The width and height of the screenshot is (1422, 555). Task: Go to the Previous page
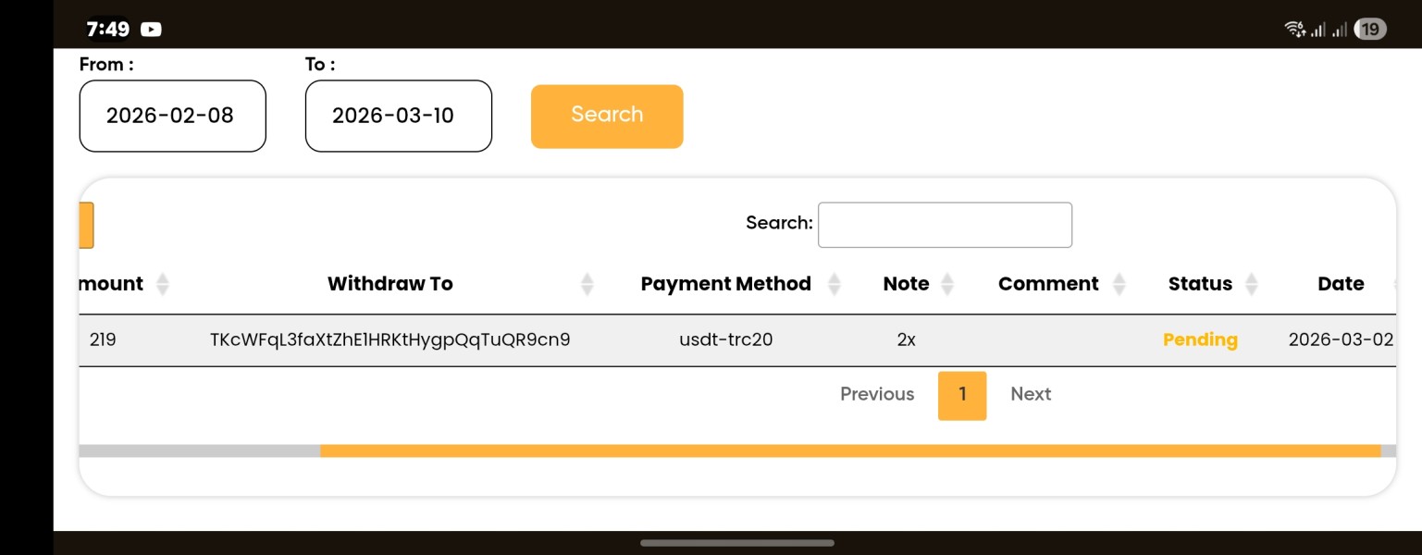[x=876, y=394]
